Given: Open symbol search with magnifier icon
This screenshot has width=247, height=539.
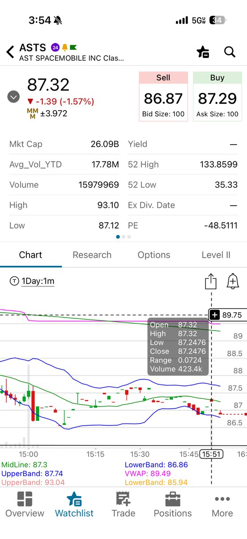Looking at the screenshot, I should pyautogui.click(x=230, y=52).
